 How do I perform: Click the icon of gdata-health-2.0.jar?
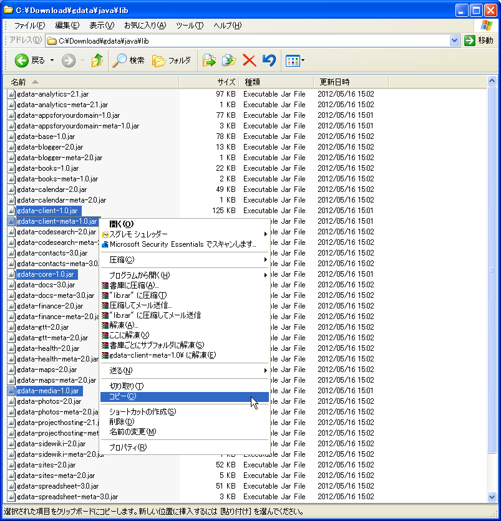(11, 348)
